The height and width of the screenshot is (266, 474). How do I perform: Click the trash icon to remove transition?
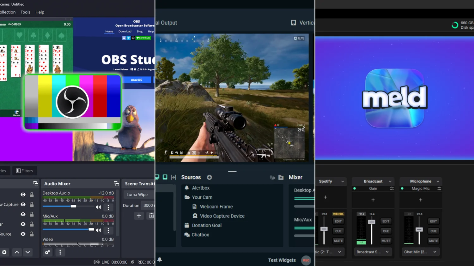151,216
